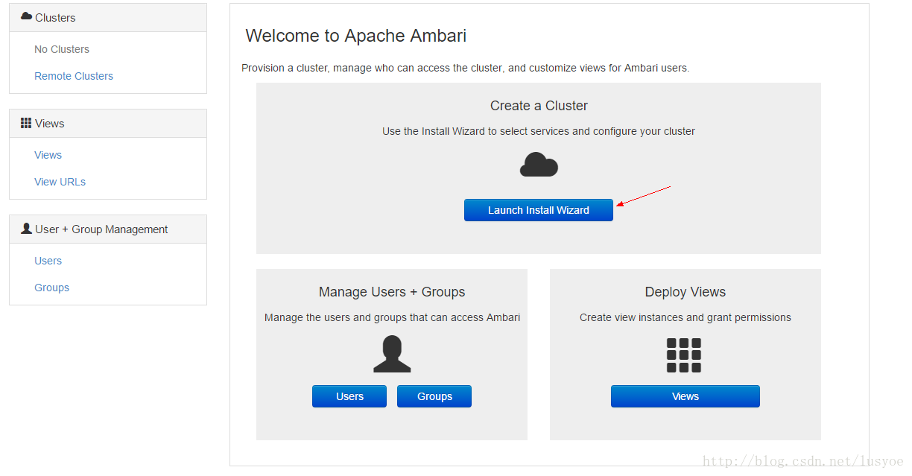Click the cloud icon in Clusters header
The image size is (912, 476).
point(26,16)
